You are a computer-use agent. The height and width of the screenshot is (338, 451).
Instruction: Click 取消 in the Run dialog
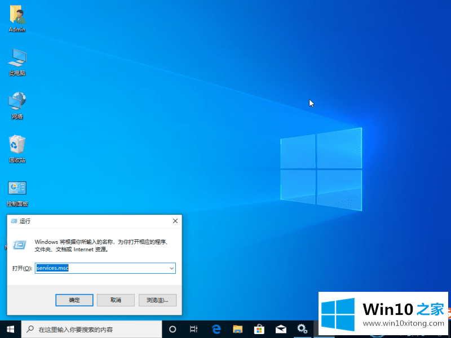point(116,300)
